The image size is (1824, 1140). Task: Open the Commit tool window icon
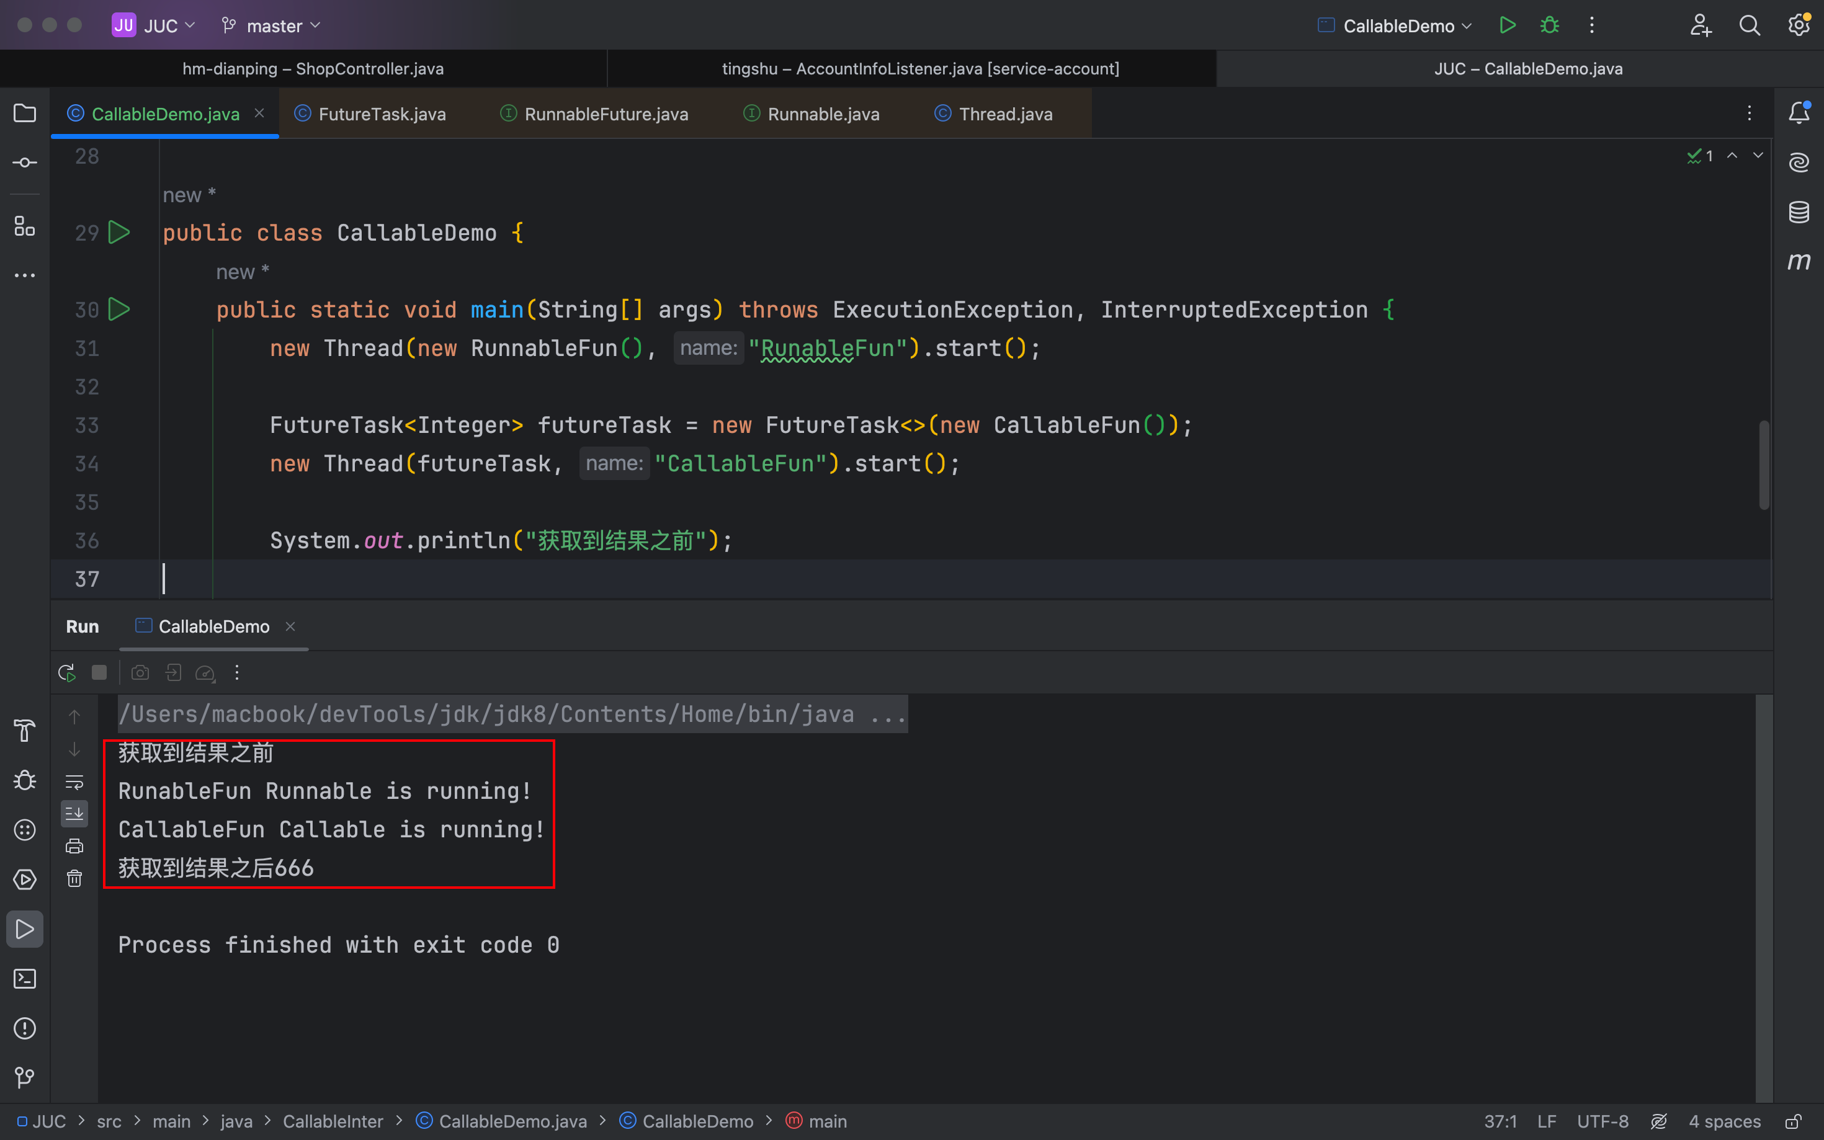pos(25,163)
